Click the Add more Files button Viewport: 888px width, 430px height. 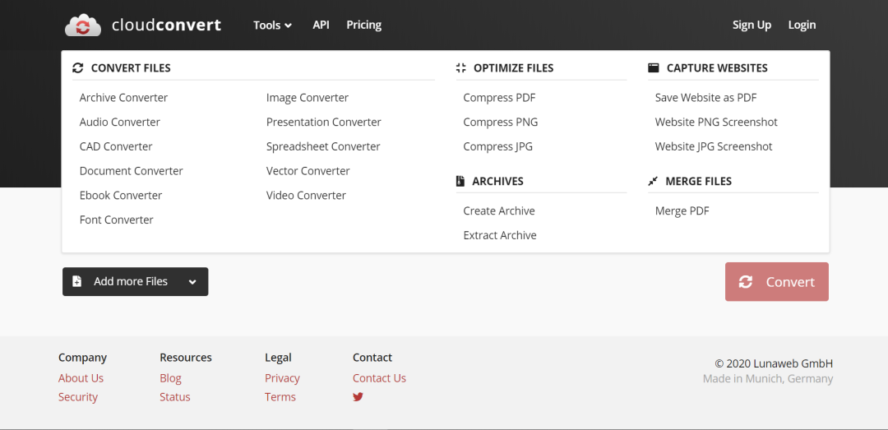(x=136, y=281)
